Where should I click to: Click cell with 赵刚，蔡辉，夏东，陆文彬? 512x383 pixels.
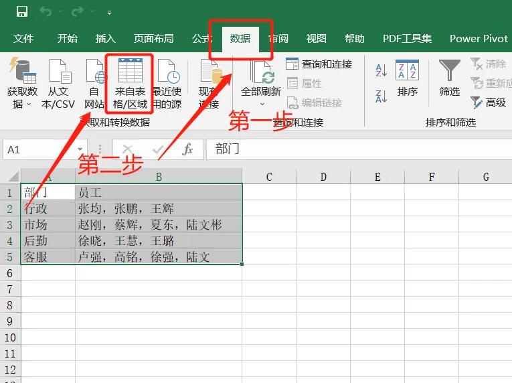tap(159, 224)
